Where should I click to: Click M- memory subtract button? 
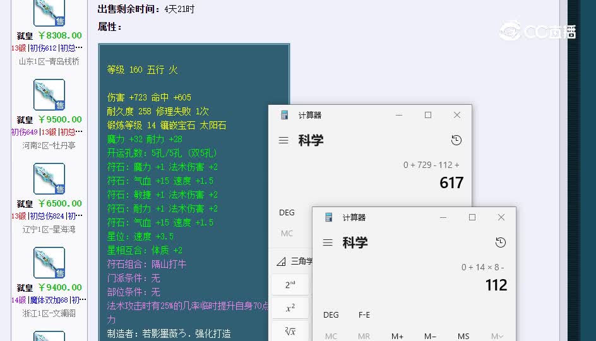point(430,336)
